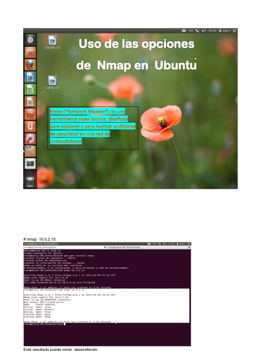
Task: Open Ubuntu Software Center from launcher
Action: (x=30, y=114)
